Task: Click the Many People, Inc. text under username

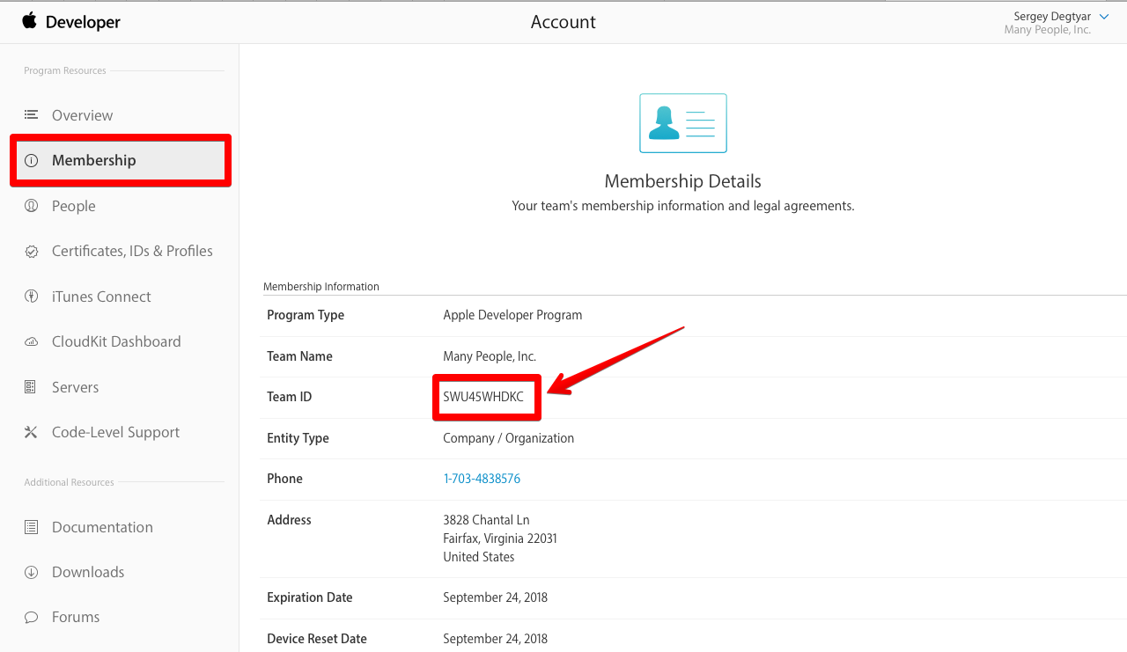Action: [x=1048, y=30]
